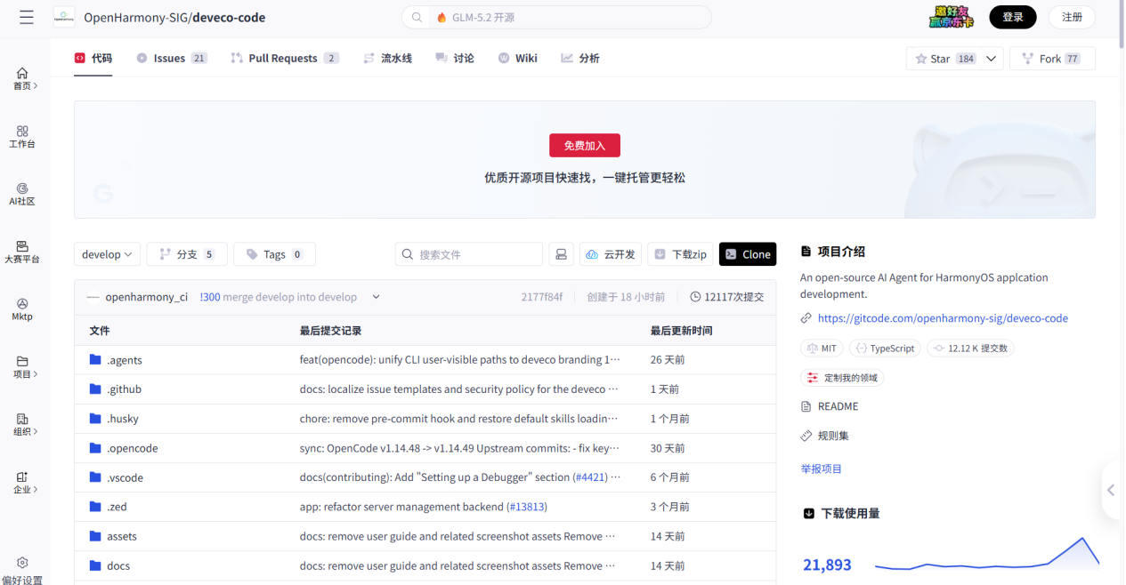The image size is (1126, 585).
Task: Click commit hash 2177f84f
Action: tap(542, 297)
